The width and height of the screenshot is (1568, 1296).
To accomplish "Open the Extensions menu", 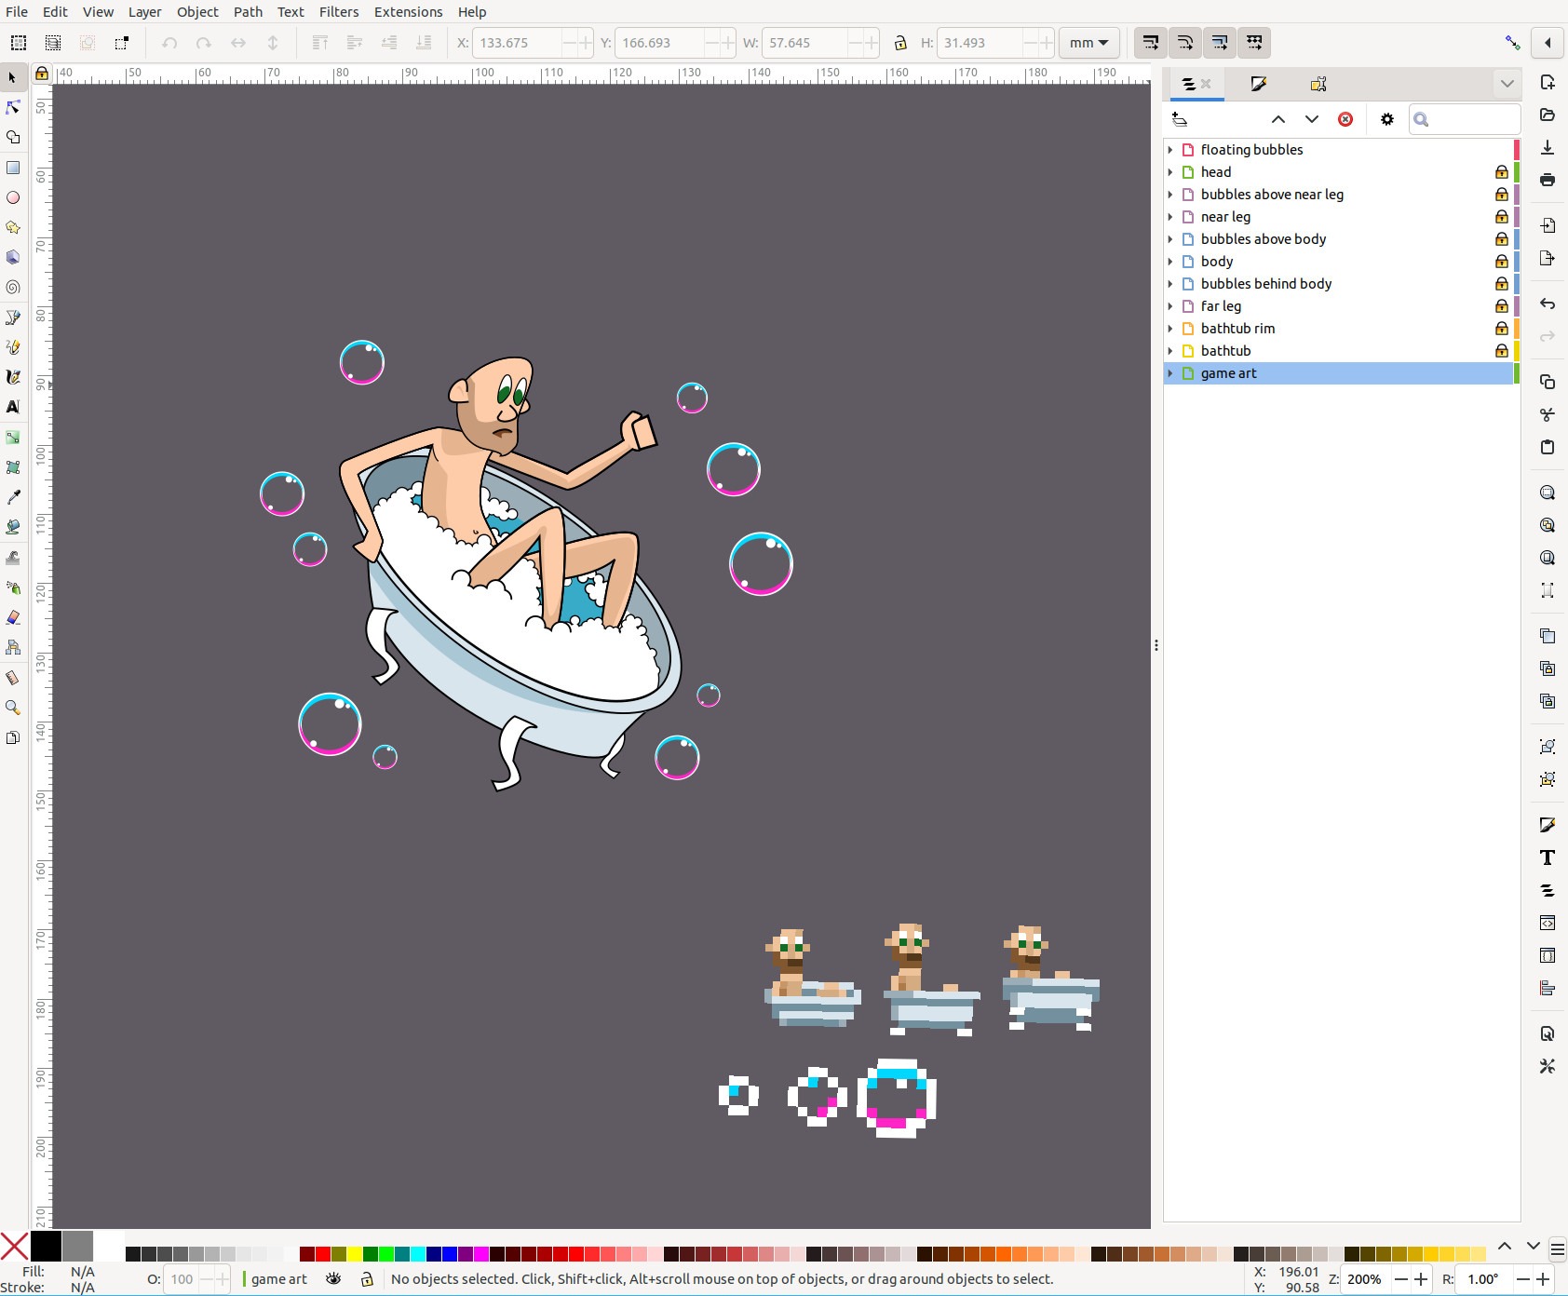I will (408, 12).
